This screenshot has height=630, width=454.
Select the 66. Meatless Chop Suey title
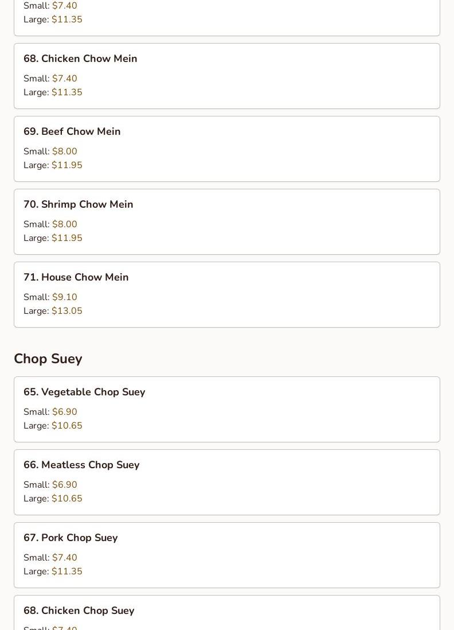point(81,465)
